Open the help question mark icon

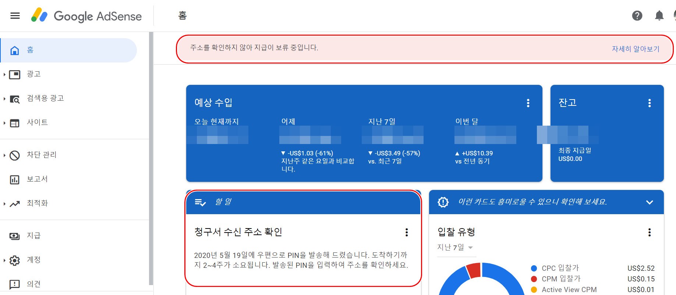[637, 16]
